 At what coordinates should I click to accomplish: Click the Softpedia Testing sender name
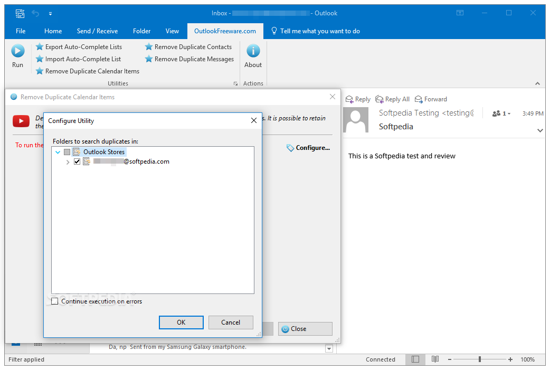[x=426, y=113]
